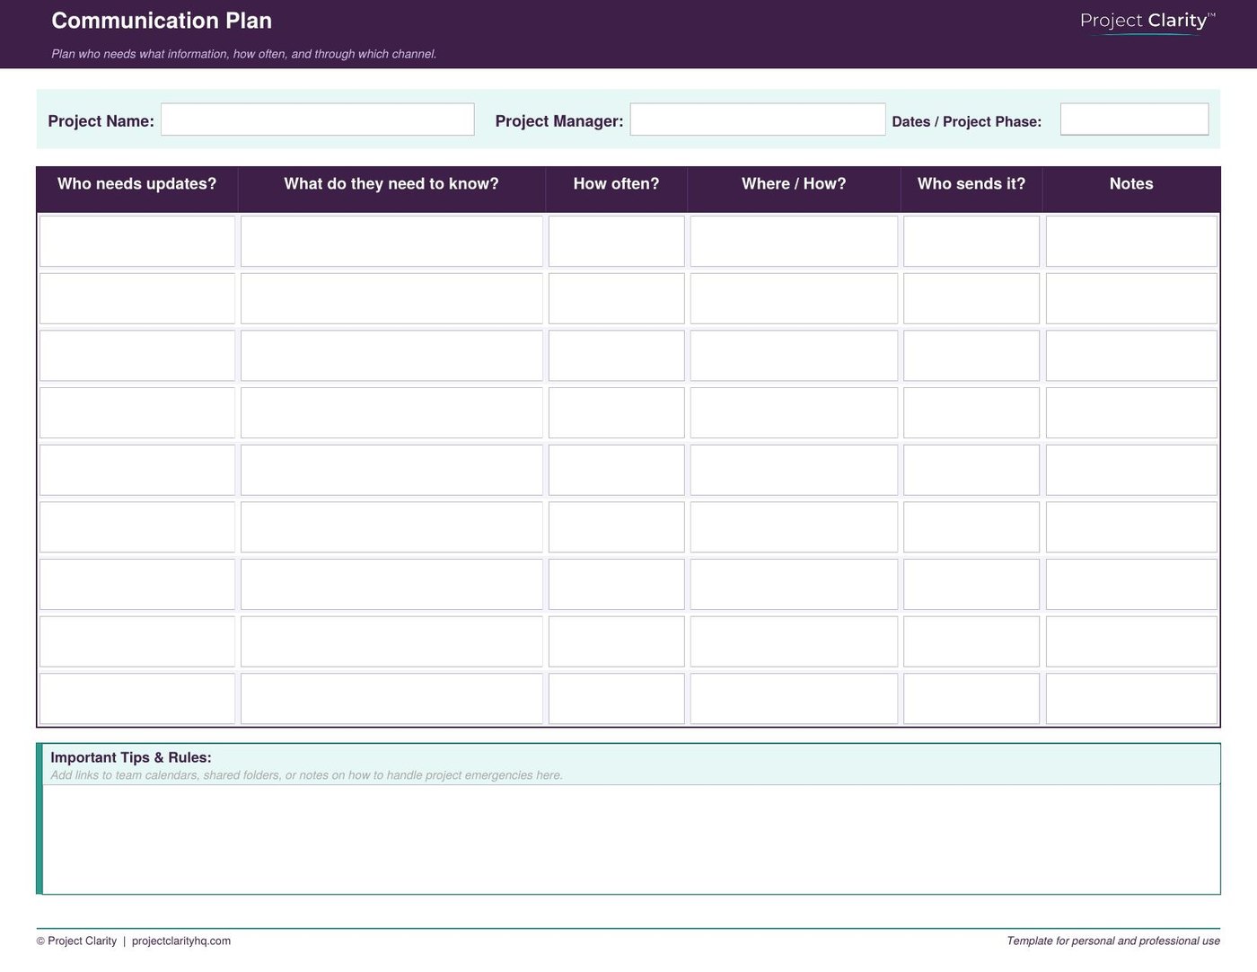Click the 'Important Tips & Rules:' heading
This screenshot has height=972, width=1257.
click(x=131, y=757)
